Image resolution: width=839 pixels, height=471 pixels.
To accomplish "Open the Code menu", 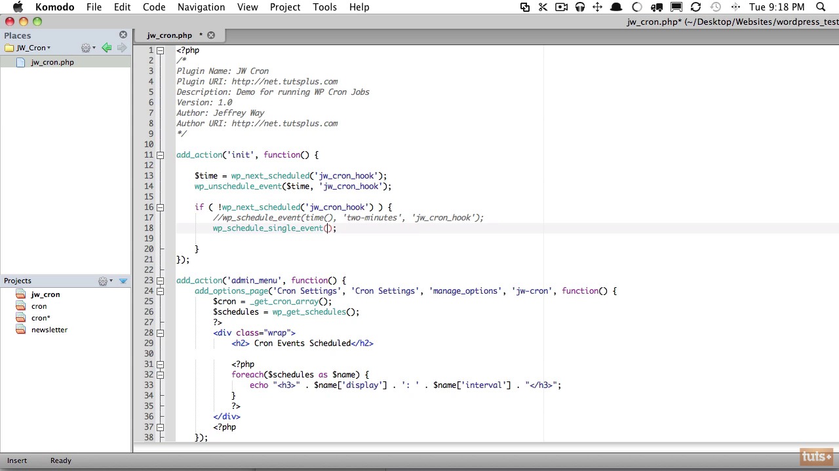I will pyautogui.click(x=154, y=7).
